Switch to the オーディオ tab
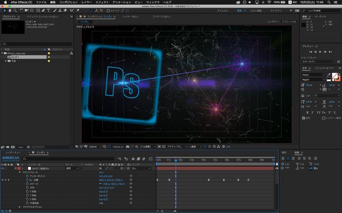342x213 pixels. point(320,17)
